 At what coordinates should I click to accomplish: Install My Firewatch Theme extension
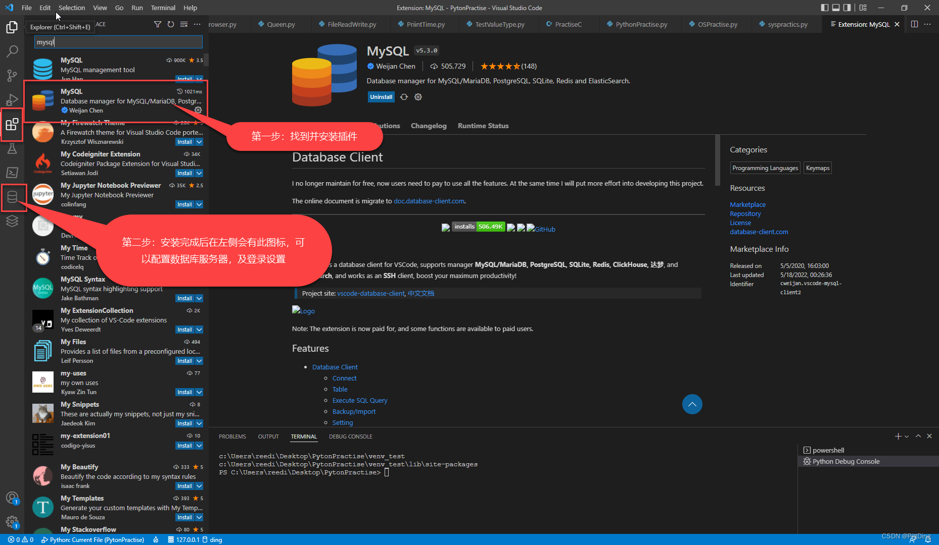pos(184,142)
